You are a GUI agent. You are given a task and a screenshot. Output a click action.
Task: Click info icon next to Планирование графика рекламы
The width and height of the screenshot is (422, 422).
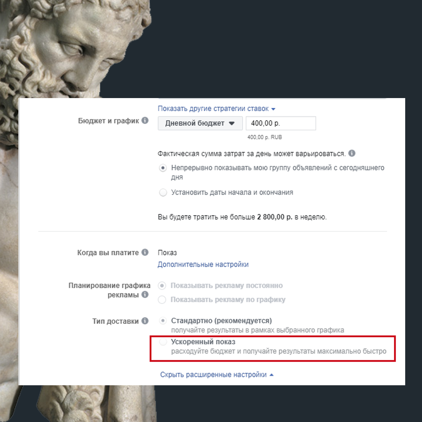pos(145,295)
